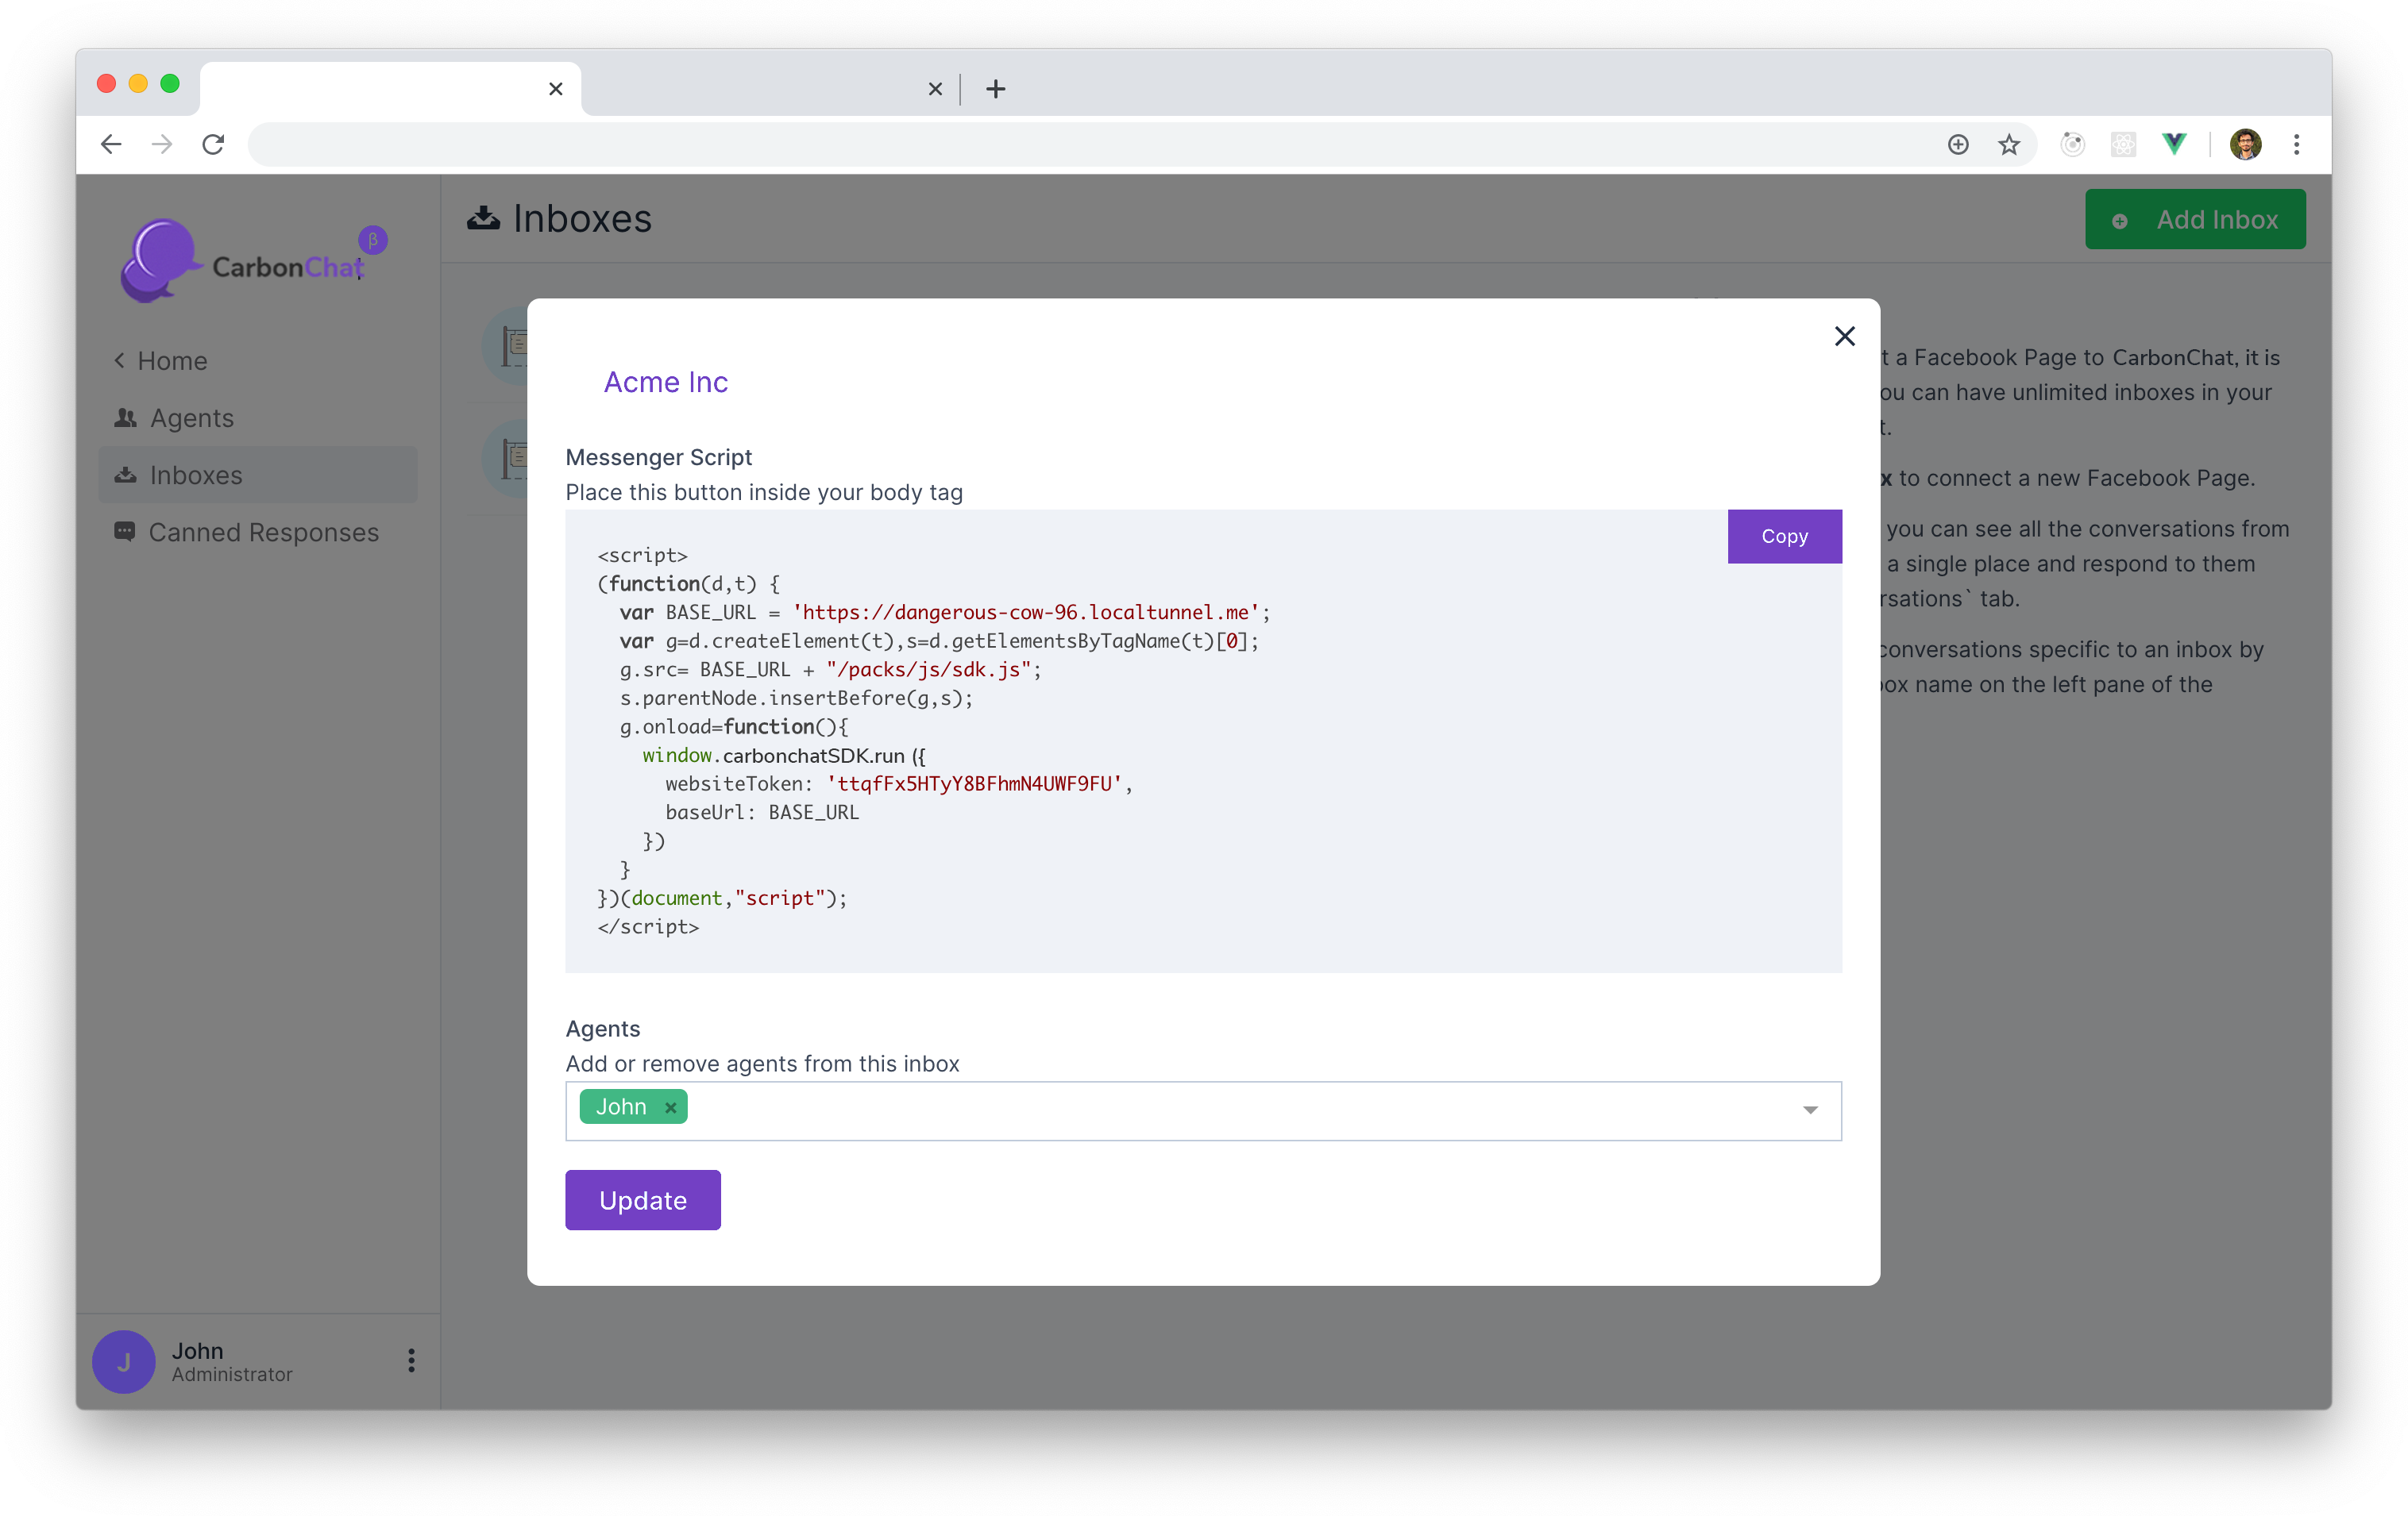Click the browser address bar

tap(1000, 145)
